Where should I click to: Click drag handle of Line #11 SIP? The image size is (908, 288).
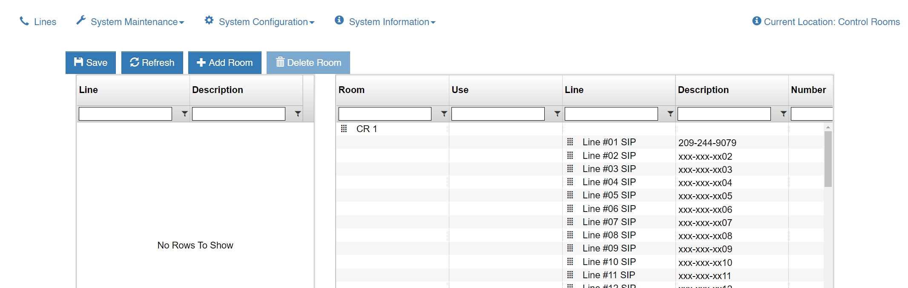570,275
